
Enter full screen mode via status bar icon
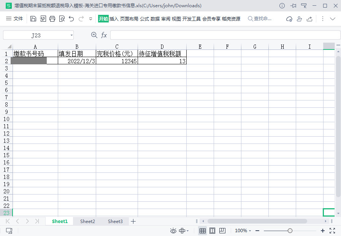coord(332,231)
